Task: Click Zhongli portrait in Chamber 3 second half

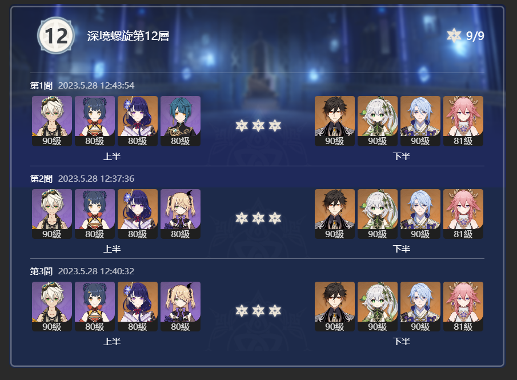Action: coord(335,306)
